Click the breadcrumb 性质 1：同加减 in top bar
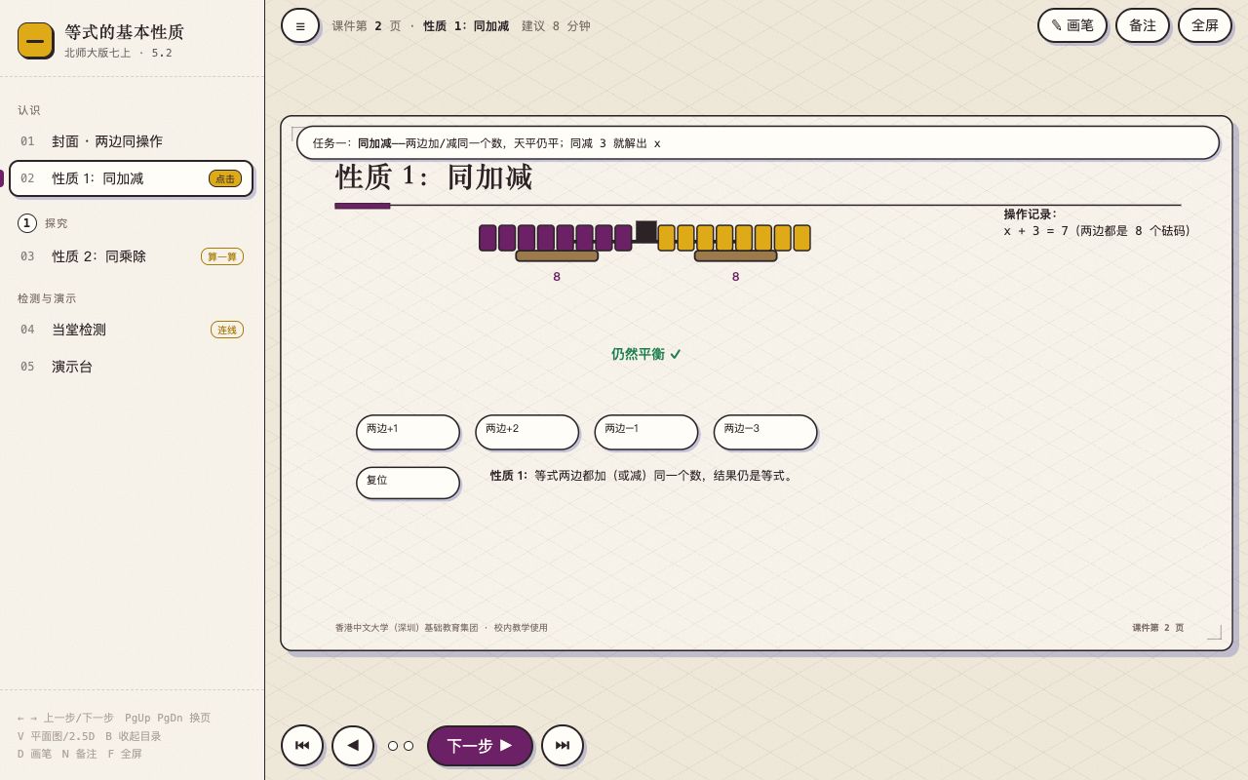 coord(466,26)
